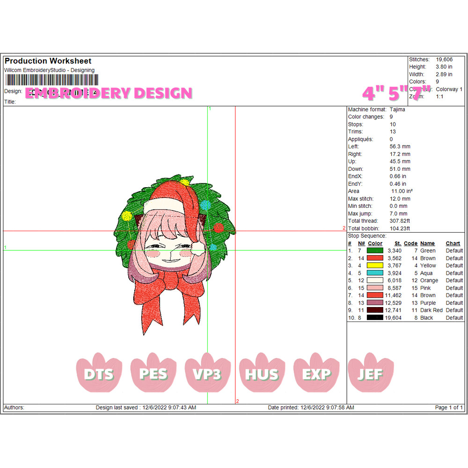Select the JEF format badge

371,373
